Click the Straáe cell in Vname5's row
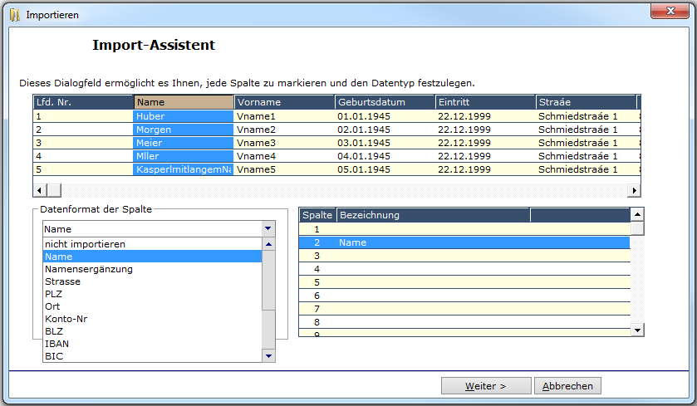This screenshot has width=697, height=406. 586,169
